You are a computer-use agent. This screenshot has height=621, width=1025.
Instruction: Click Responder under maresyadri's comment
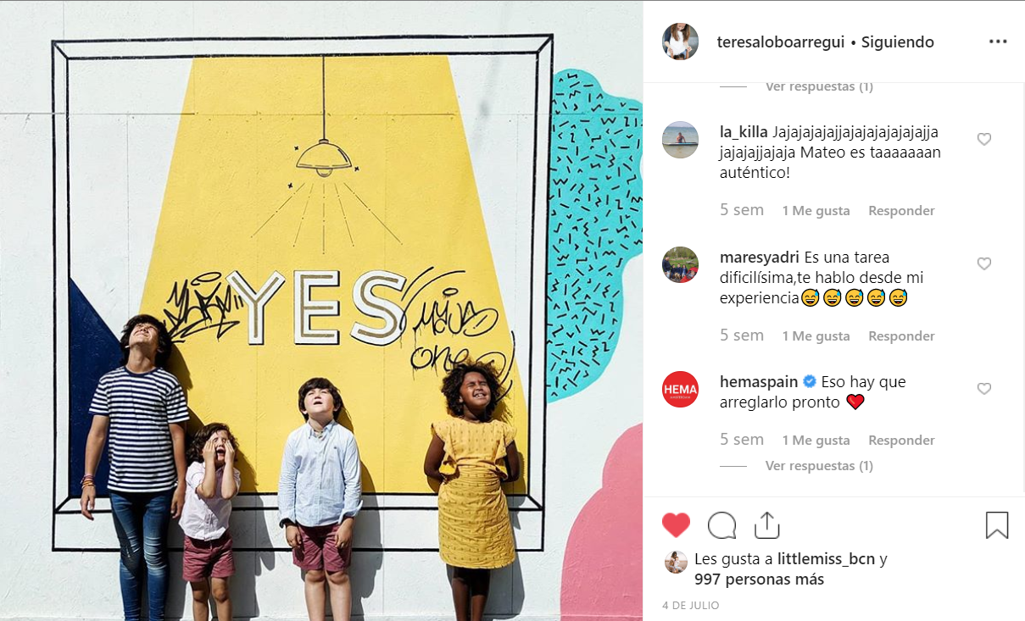click(x=901, y=336)
